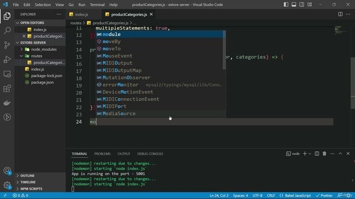
Task: Toggle secondary side bar visibility
Action: tap(302, 4)
